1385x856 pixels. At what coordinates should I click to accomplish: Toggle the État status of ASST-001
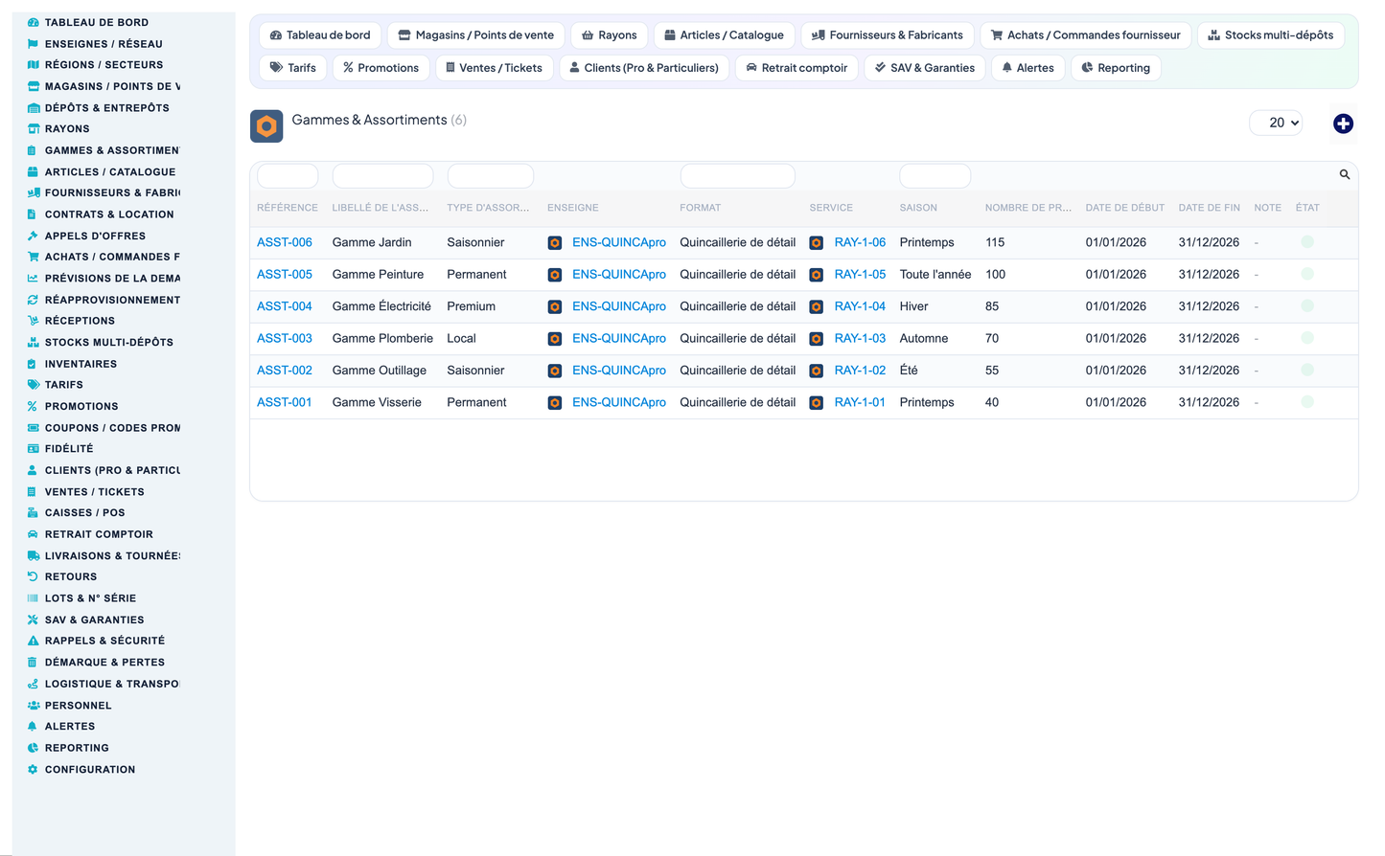coord(1307,402)
